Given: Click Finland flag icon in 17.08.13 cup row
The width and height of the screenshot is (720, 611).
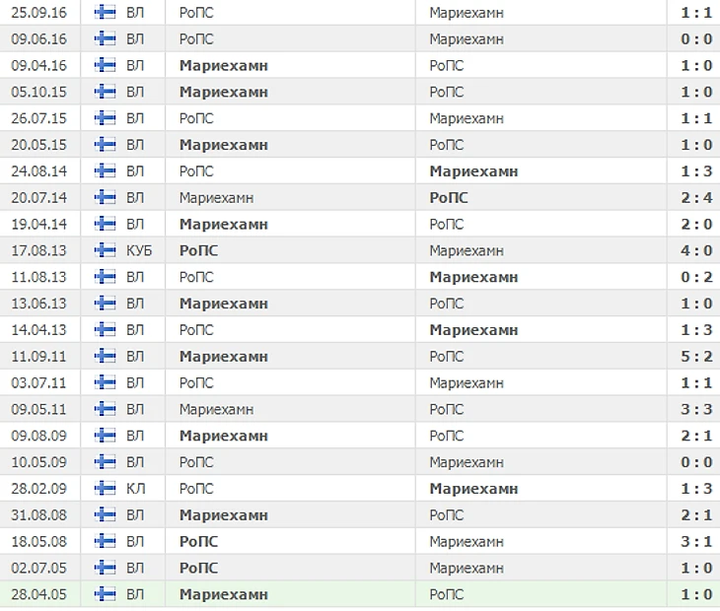Looking at the screenshot, I should tap(105, 250).
